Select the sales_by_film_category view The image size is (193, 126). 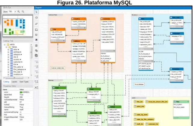tap(144, 119)
